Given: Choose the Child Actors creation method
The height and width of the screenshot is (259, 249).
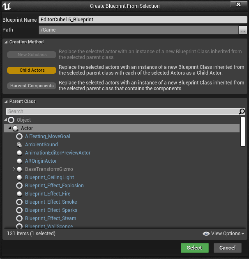Looking at the screenshot, I should [x=32, y=70].
